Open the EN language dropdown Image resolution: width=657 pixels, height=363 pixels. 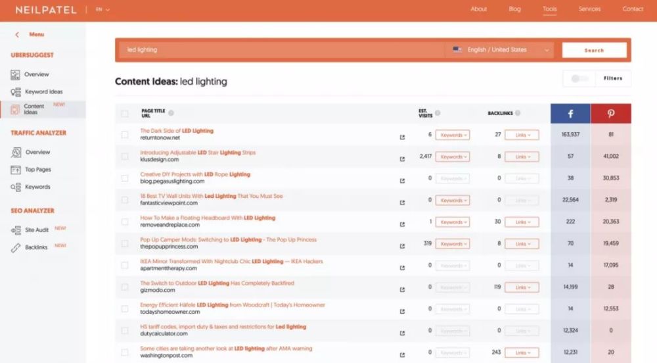[102, 10]
